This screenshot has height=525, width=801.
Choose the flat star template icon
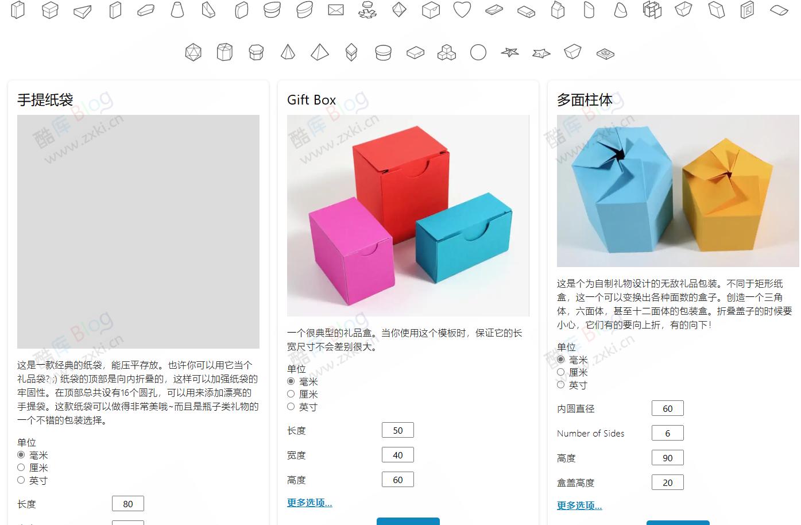coord(510,52)
